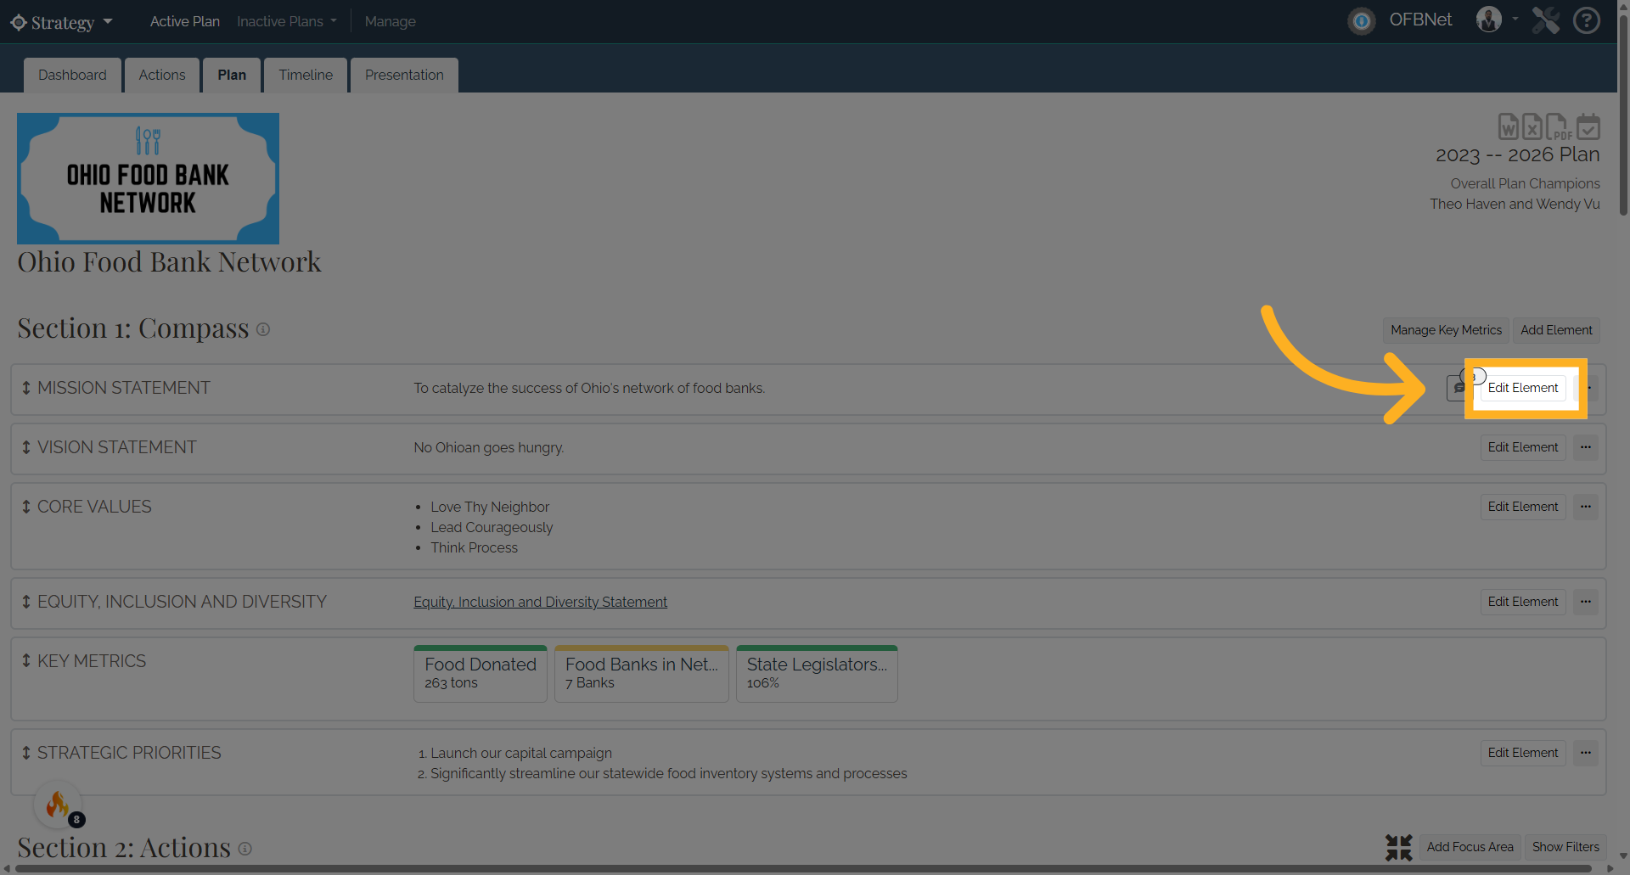Open the calendar check icon
This screenshot has height=875, width=1630.
pyautogui.click(x=1588, y=126)
